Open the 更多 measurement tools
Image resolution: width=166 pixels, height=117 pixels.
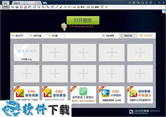[81, 7]
